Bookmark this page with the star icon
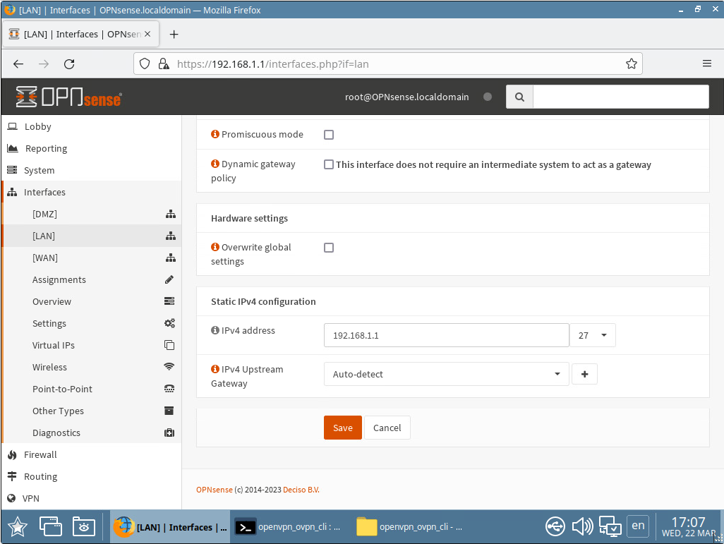This screenshot has width=724, height=544. [631, 64]
